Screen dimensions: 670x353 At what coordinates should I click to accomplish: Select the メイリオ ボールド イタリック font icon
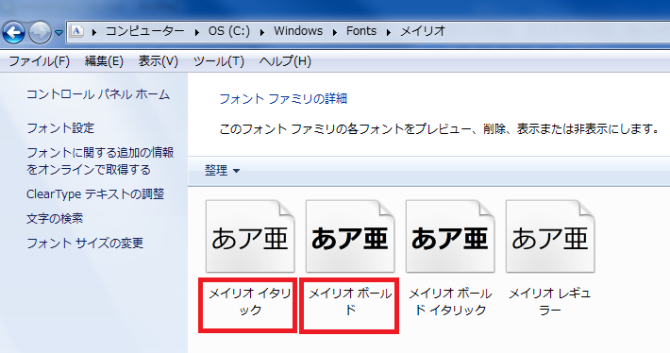[x=450, y=236]
